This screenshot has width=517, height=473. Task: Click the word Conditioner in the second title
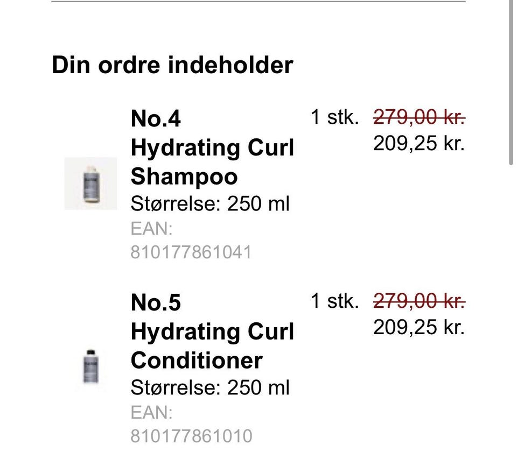point(197,361)
